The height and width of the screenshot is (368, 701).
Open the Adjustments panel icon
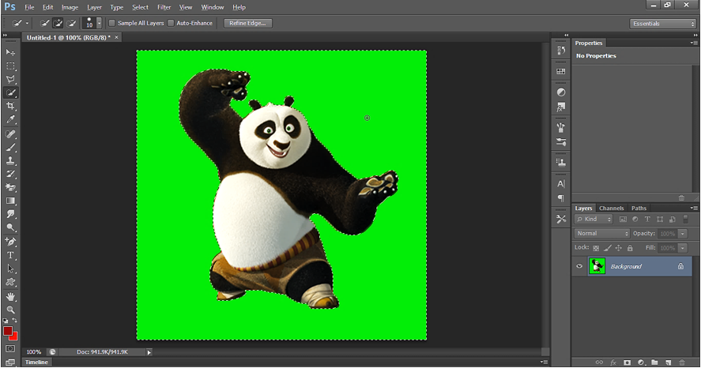561,92
